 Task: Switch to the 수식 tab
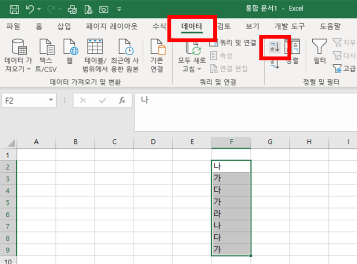coord(159,27)
